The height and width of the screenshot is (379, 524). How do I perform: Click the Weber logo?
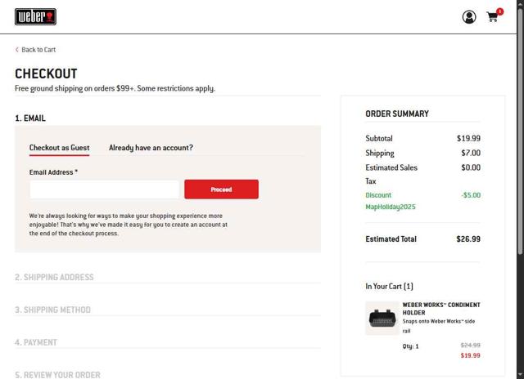coord(35,16)
